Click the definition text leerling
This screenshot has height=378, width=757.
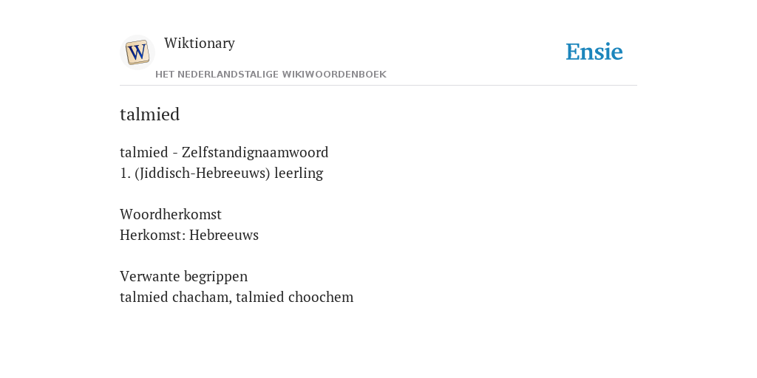pos(299,173)
